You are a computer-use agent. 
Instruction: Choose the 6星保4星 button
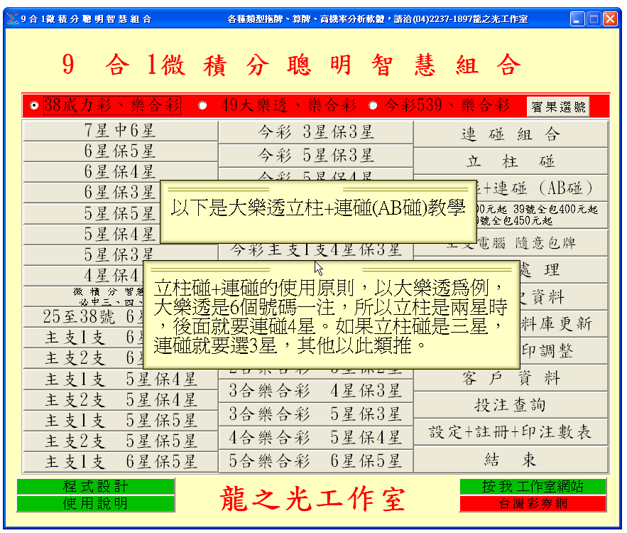pos(120,172)
